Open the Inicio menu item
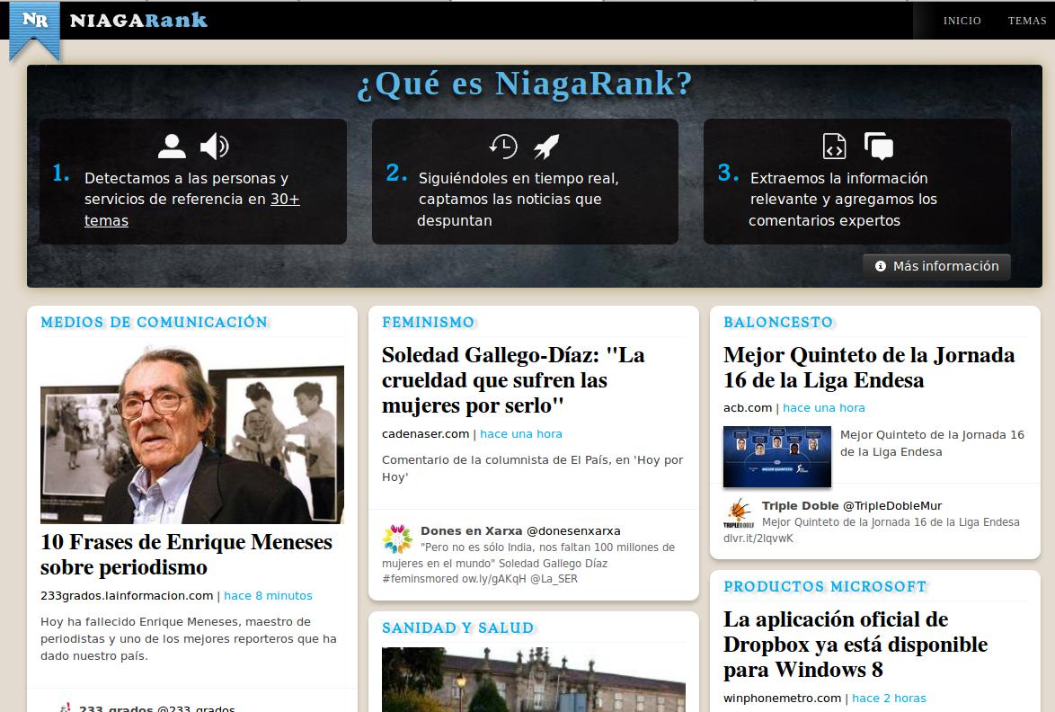The image size is (1055, 712). 962,21
